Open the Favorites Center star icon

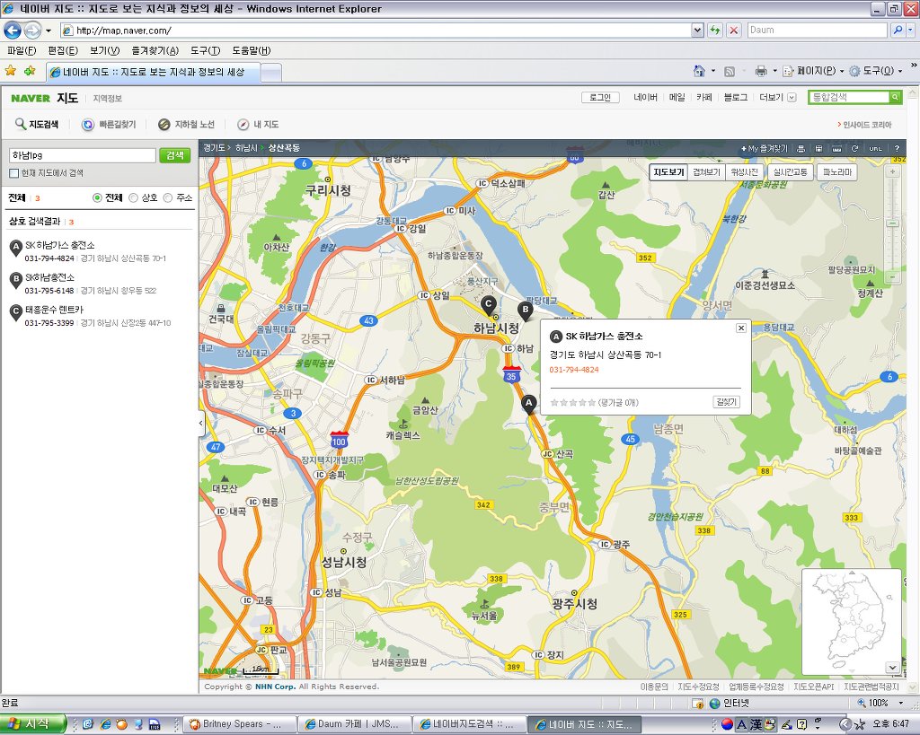(11, 71)
